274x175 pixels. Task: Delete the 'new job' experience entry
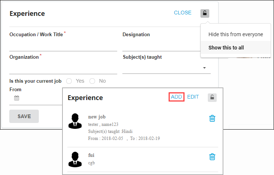[212, 119]
